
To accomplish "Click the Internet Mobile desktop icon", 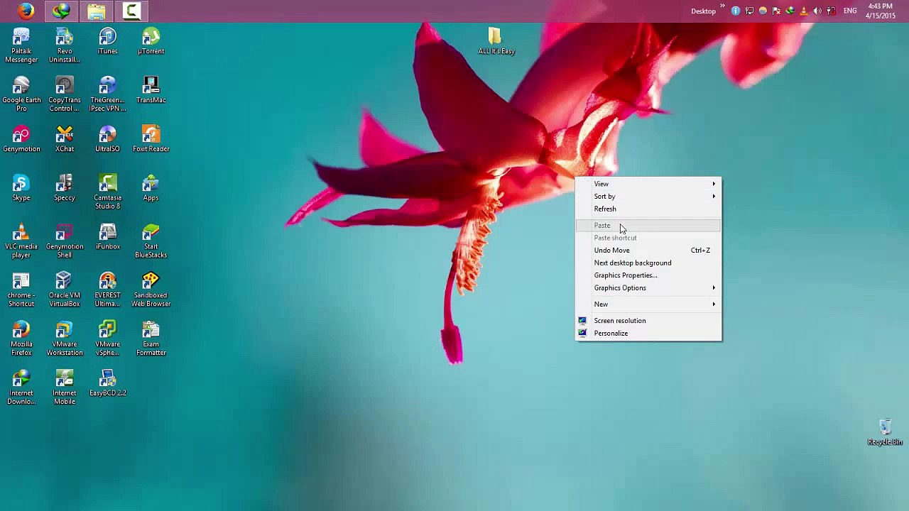I will coord(65,388).
